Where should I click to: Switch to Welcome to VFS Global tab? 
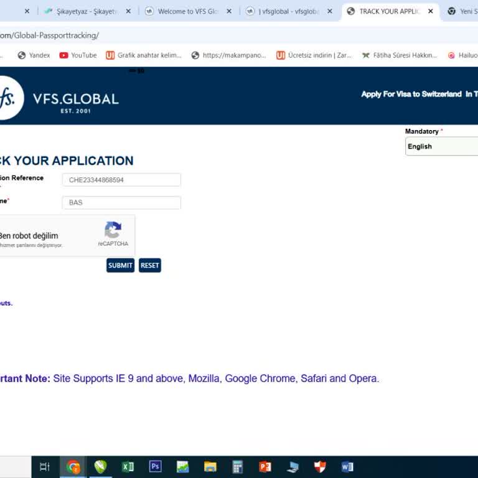[188, 11]
